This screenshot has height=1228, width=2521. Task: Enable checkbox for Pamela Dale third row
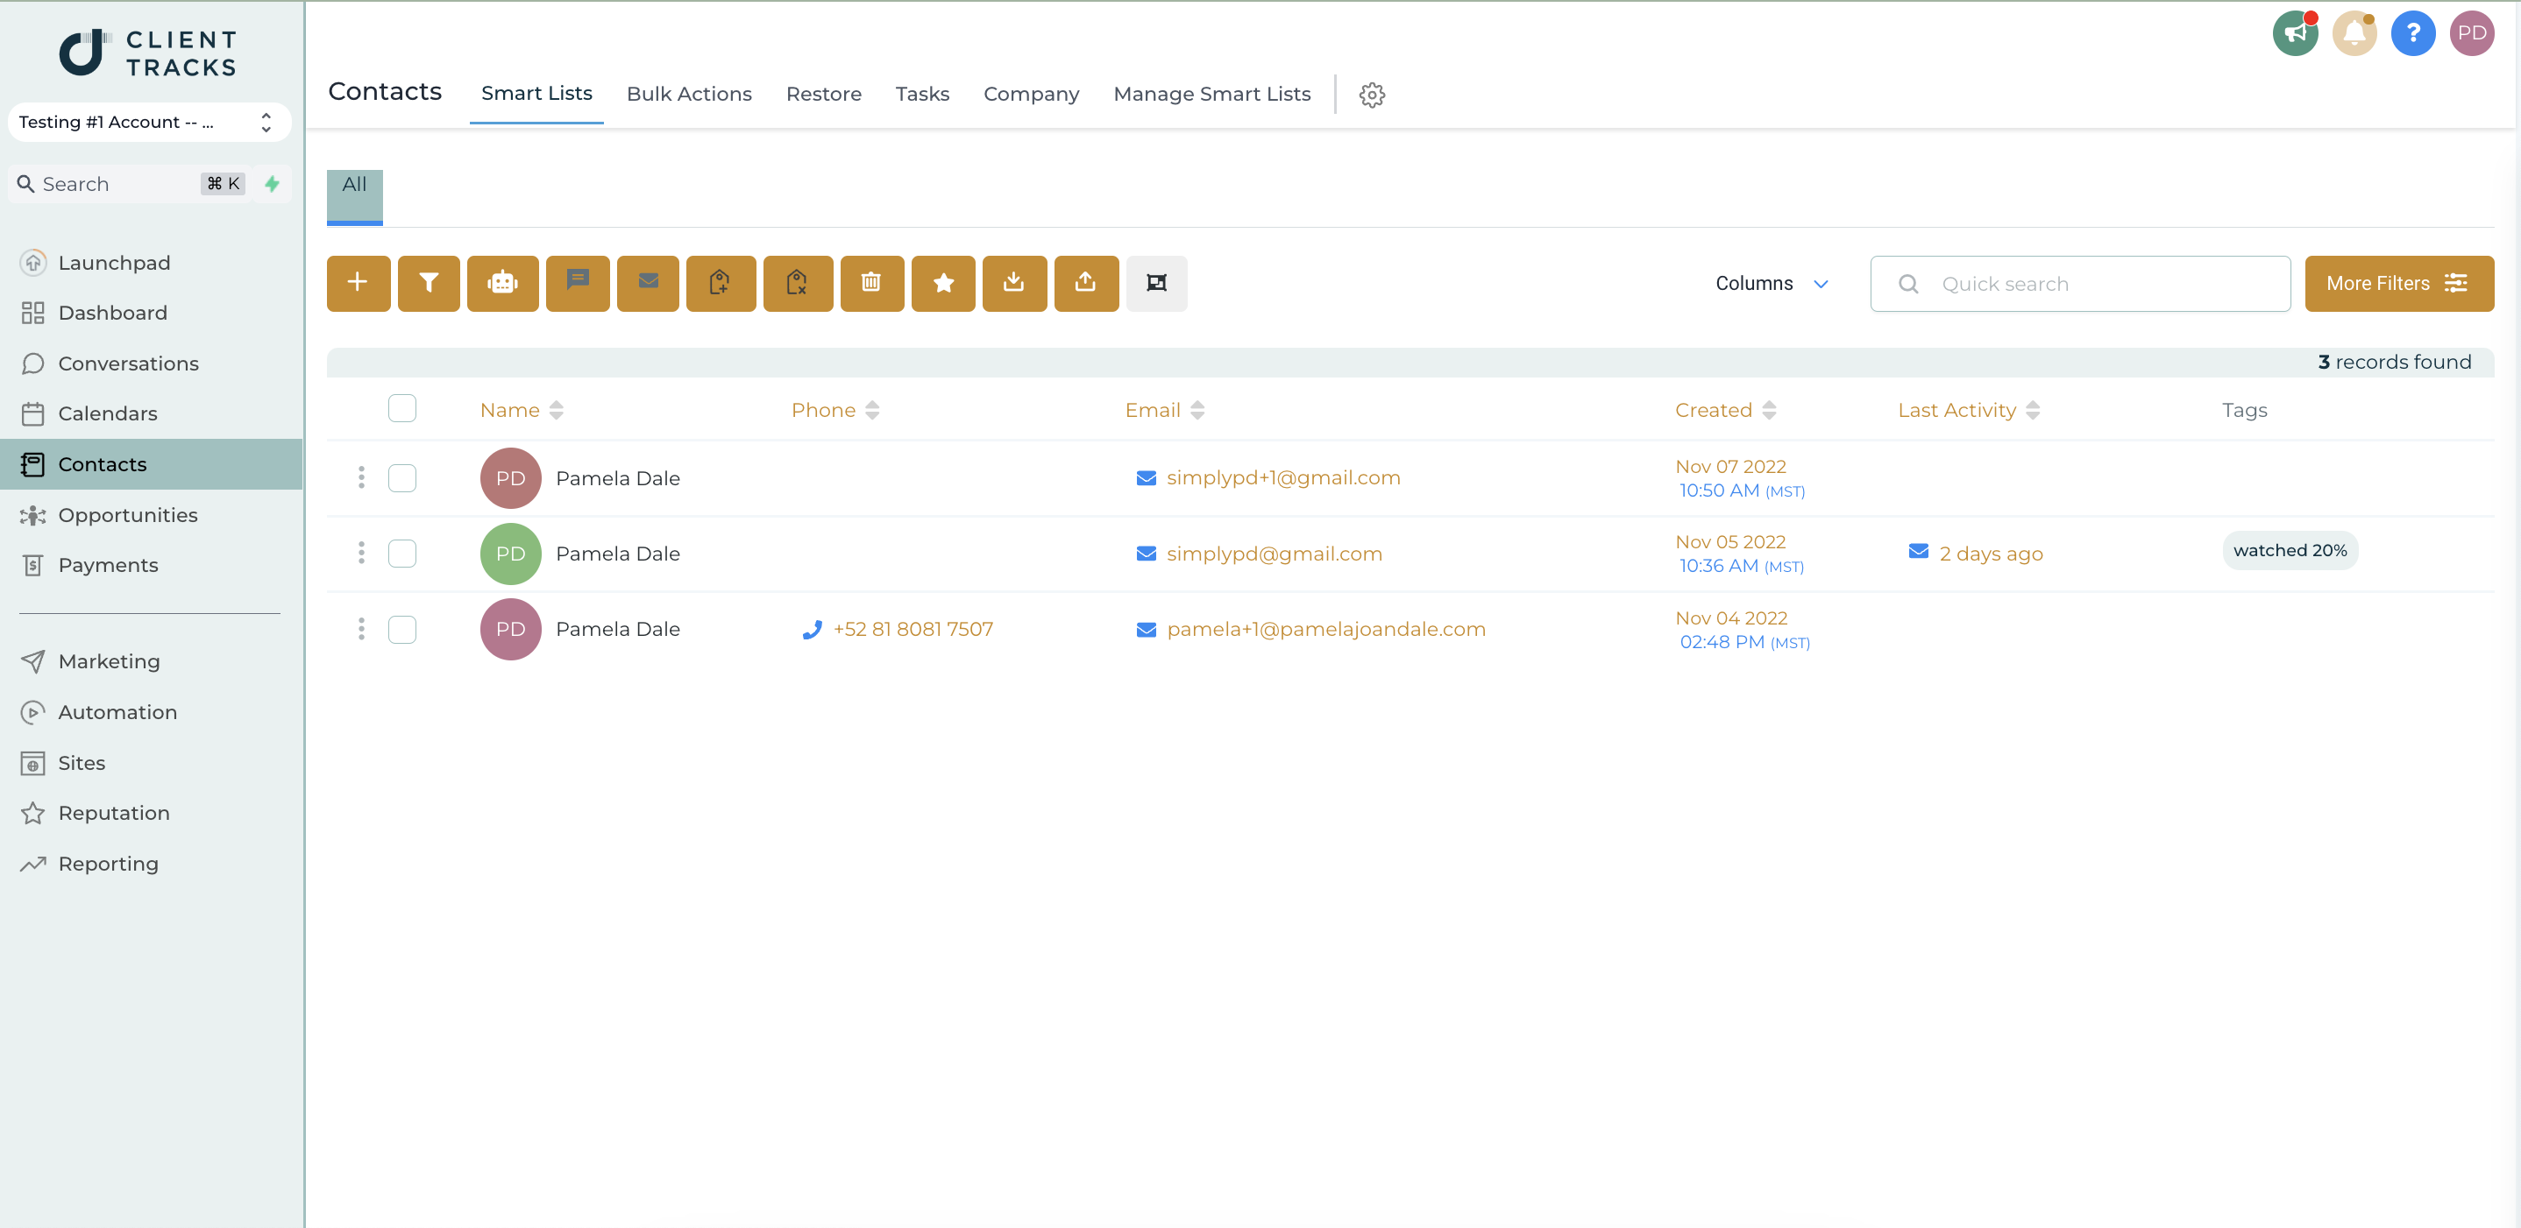(x=402, y=629)
